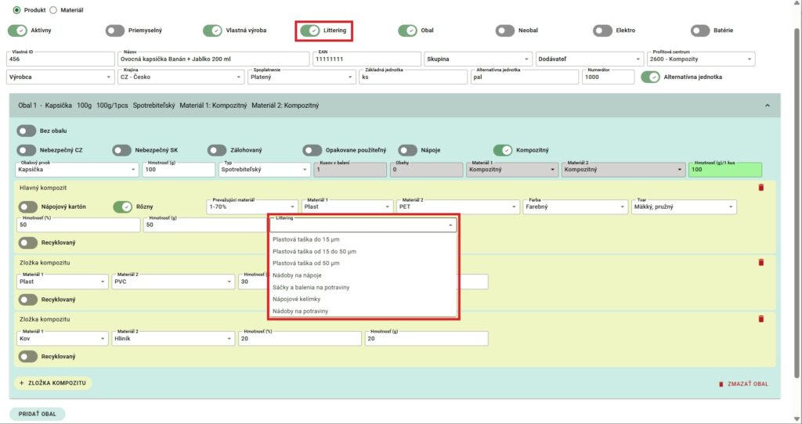Enable the Zálohovaný switch
Viewport: 802px width, 424px height.
coord(217,150)
